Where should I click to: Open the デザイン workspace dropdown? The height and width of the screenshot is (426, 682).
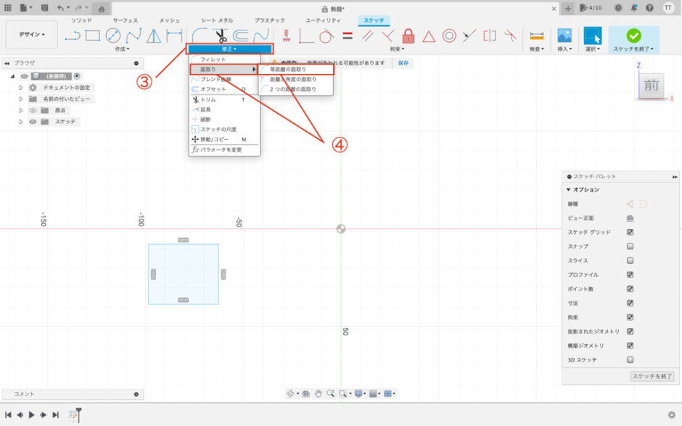[31, 35]
